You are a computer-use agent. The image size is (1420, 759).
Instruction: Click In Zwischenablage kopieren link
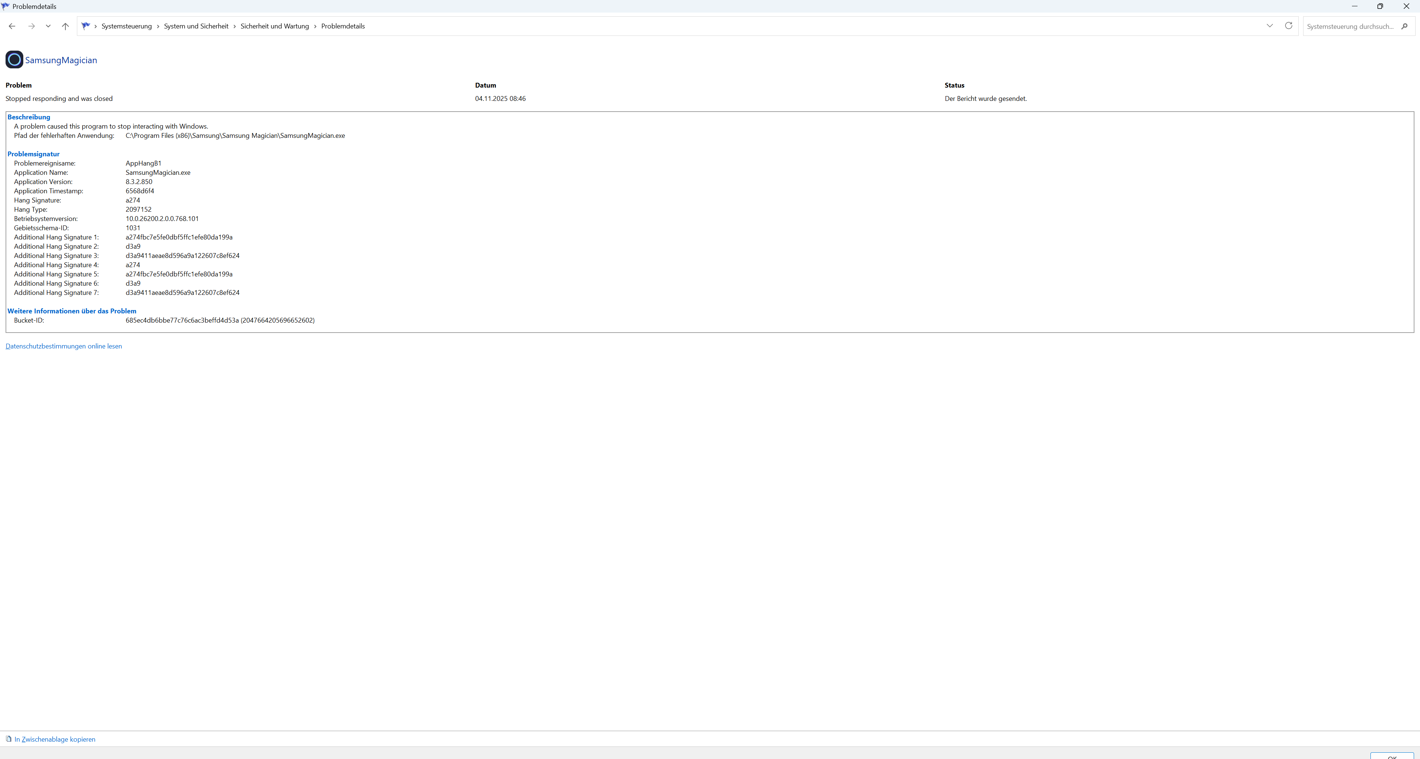(55, 739)
